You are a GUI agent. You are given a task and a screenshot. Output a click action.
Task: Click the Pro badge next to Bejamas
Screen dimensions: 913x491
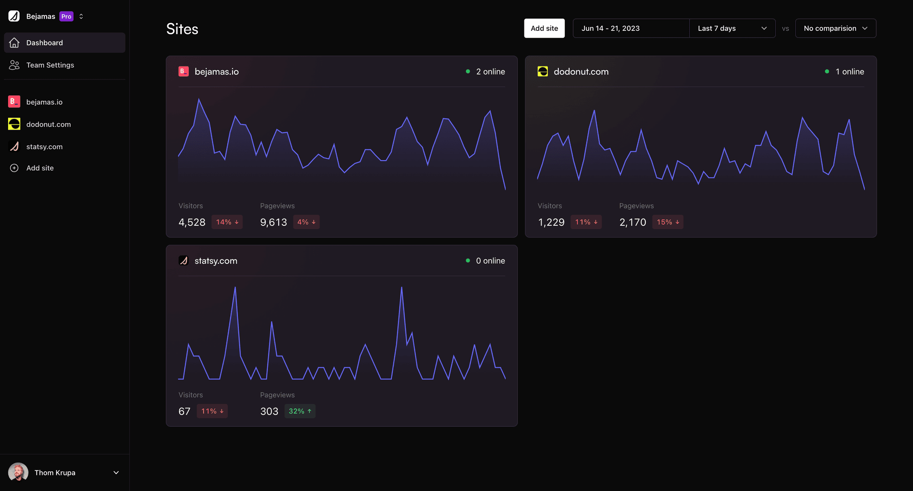(x=67, y=16)
